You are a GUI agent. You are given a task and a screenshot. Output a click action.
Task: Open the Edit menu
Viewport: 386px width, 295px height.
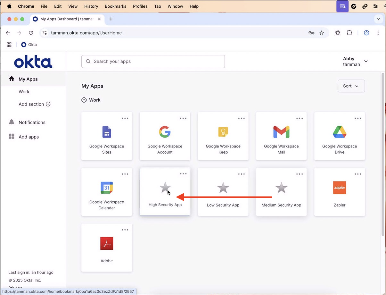tap(58, 6)
